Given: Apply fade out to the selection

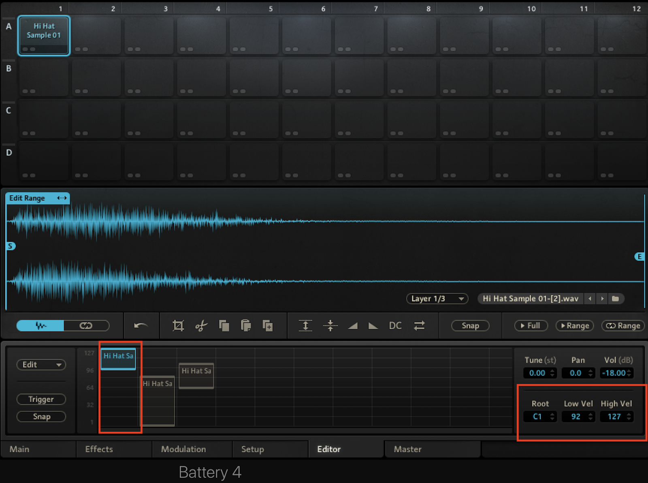Looking at the screenshot, I should coord(373,326).
